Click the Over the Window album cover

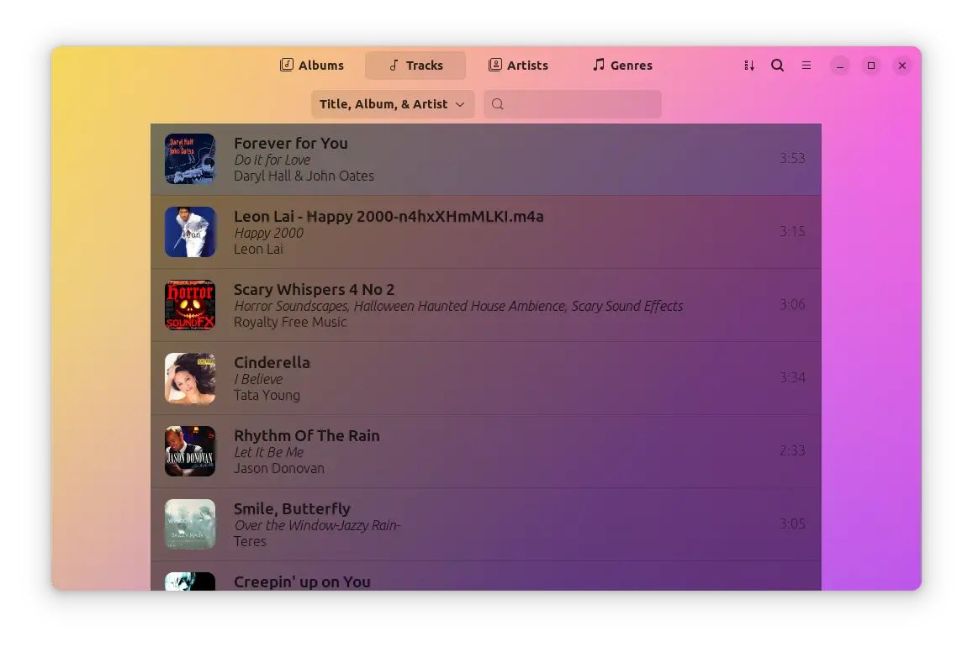pyautogui.click(x=190, y=524)
